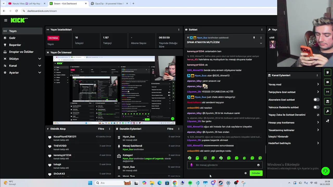Expand the pinned message chevron
333x187 pixels.
261,43
